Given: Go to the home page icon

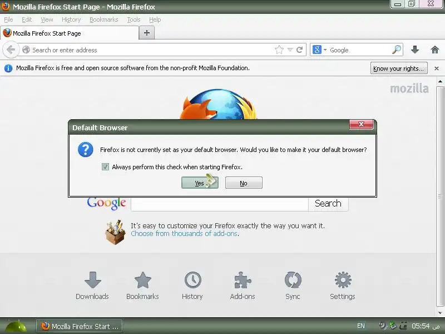Looking at the screenshot, I should click(x=435, y=50).
